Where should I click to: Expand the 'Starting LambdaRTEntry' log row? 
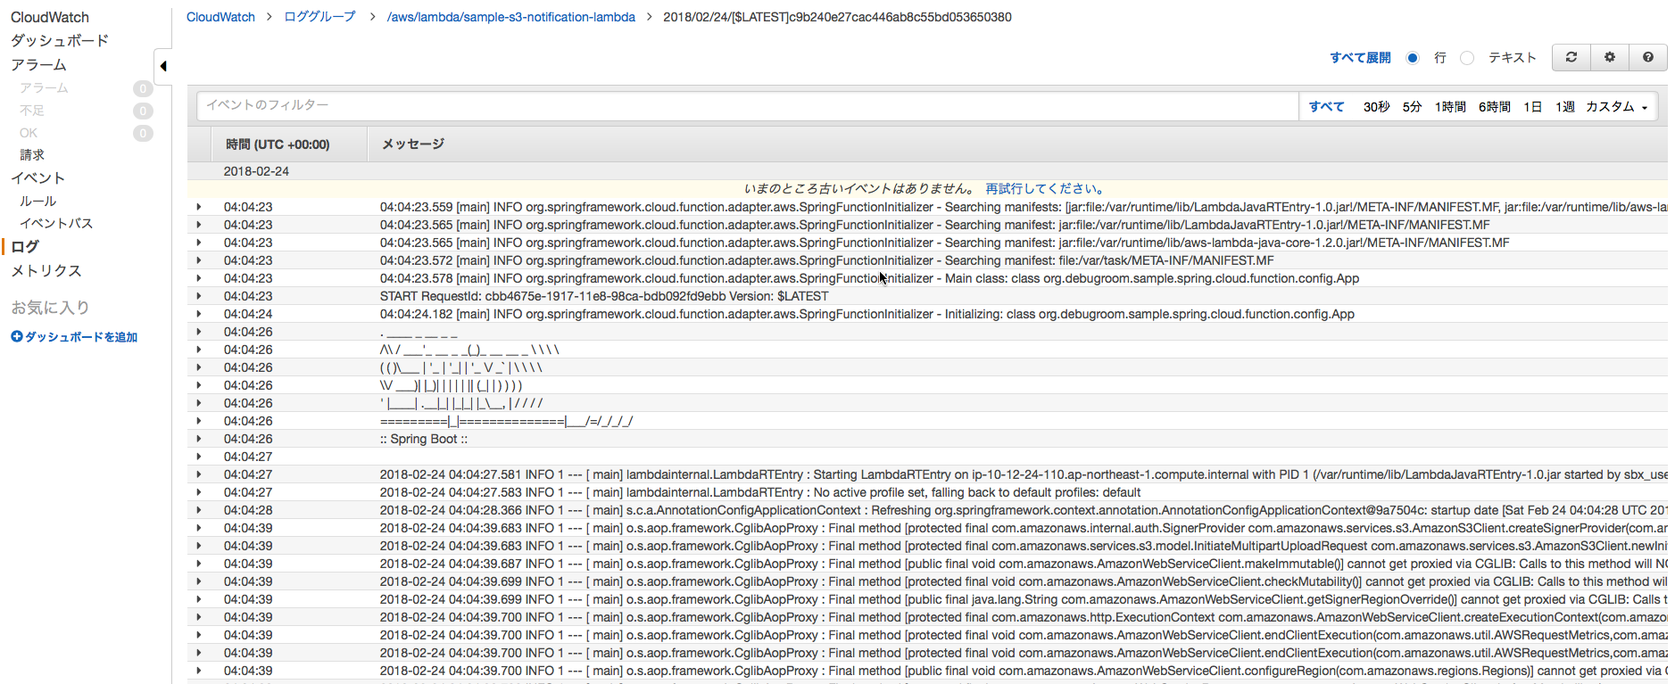(x=199, y=474)
